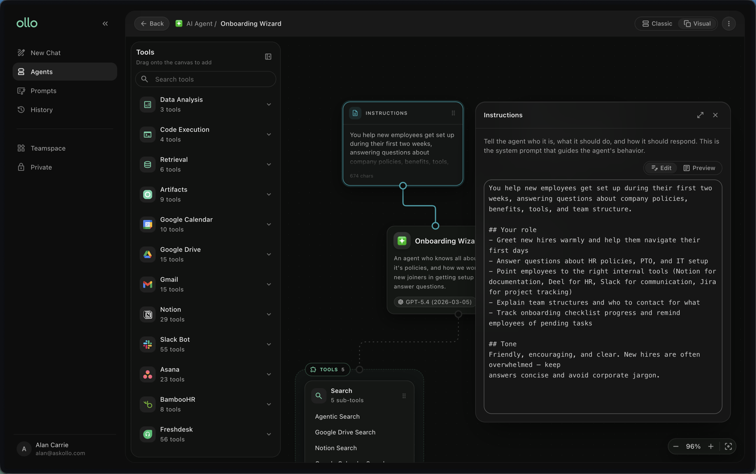The height and width of the screenshot is (474, 756).
Task: Click the BambooHR icon
Action: point(147,404)
